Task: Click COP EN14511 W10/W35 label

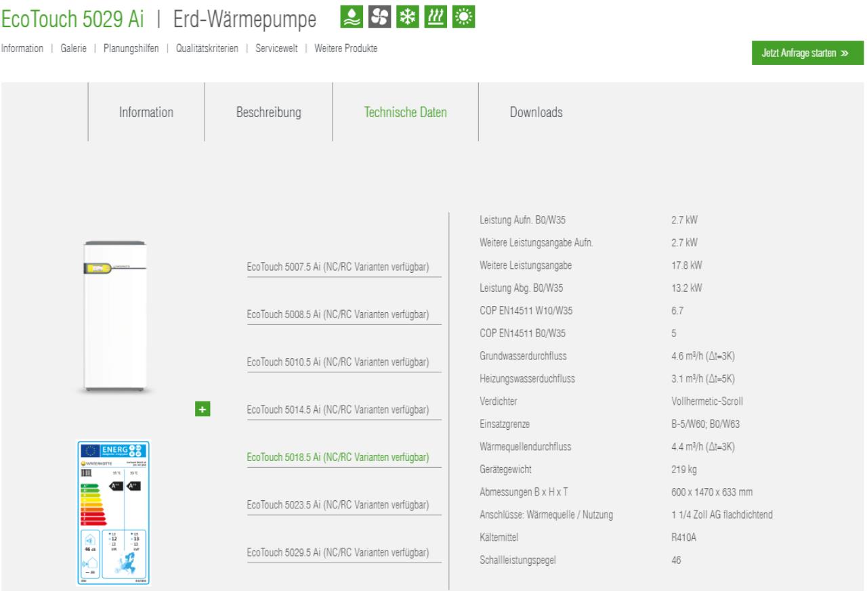Action: (526, 310)
